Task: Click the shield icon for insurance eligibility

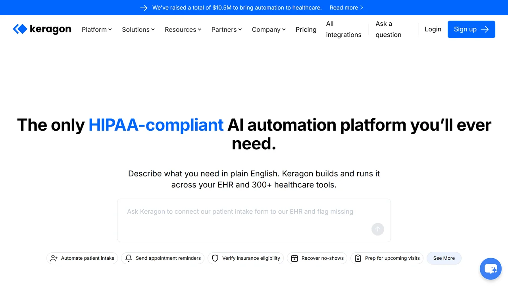Action: coord(215,258)
